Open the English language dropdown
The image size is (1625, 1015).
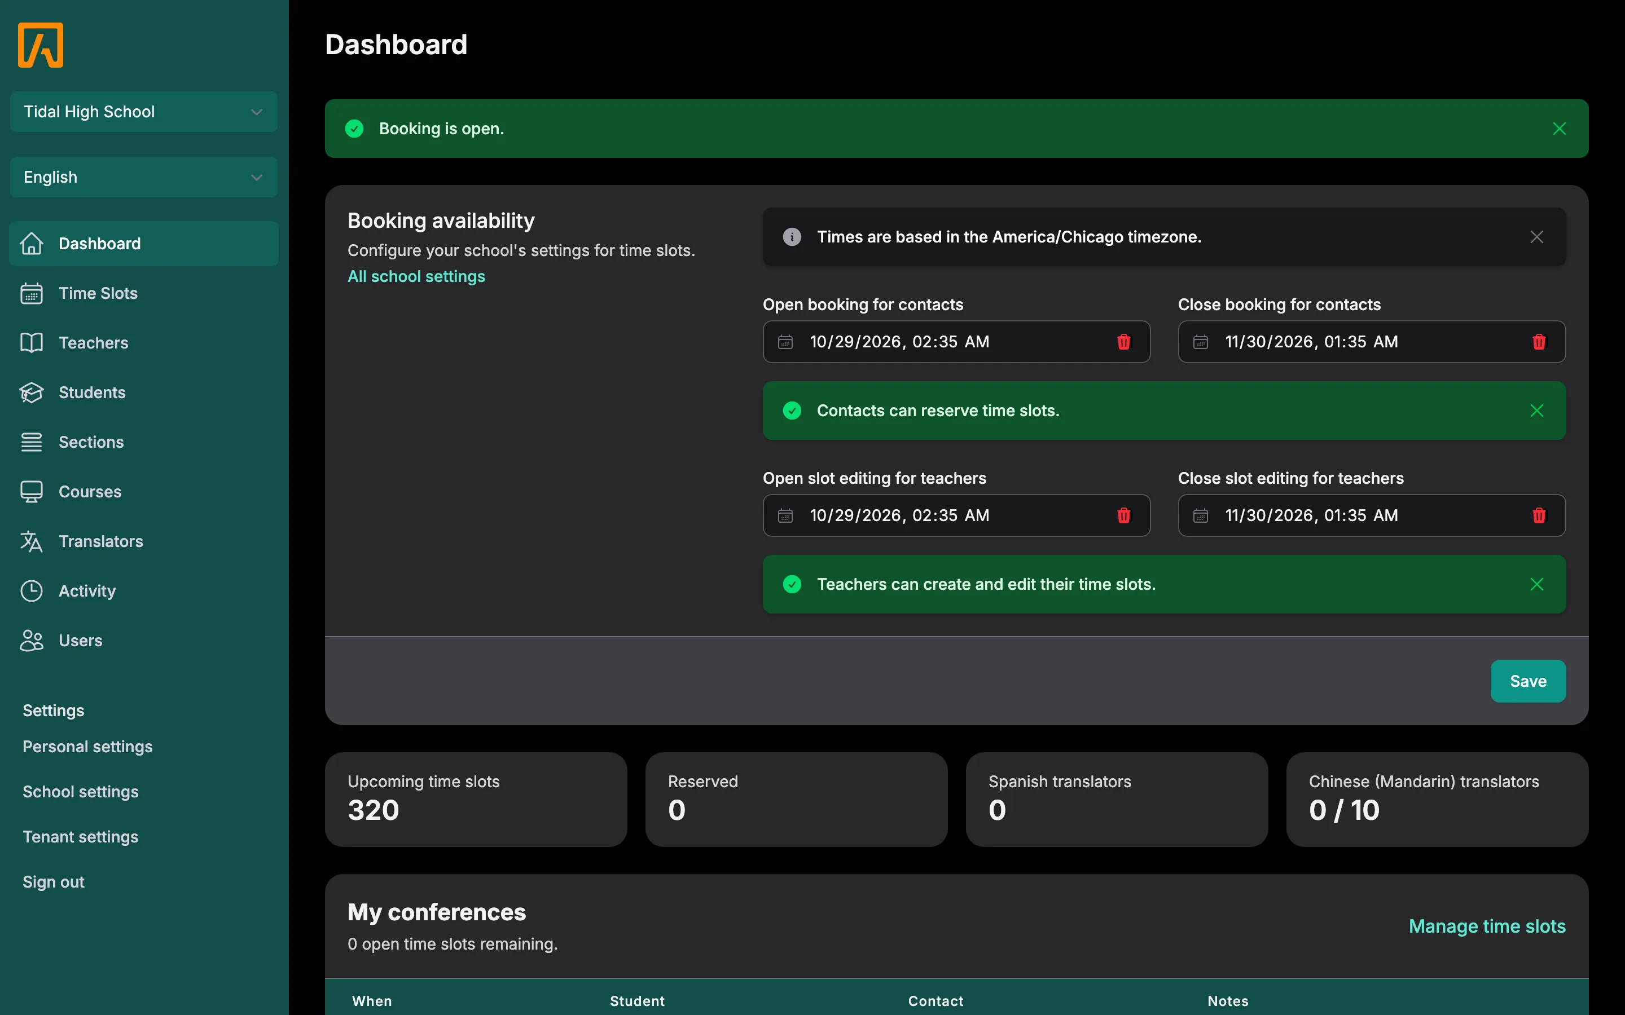click(144, 177)
